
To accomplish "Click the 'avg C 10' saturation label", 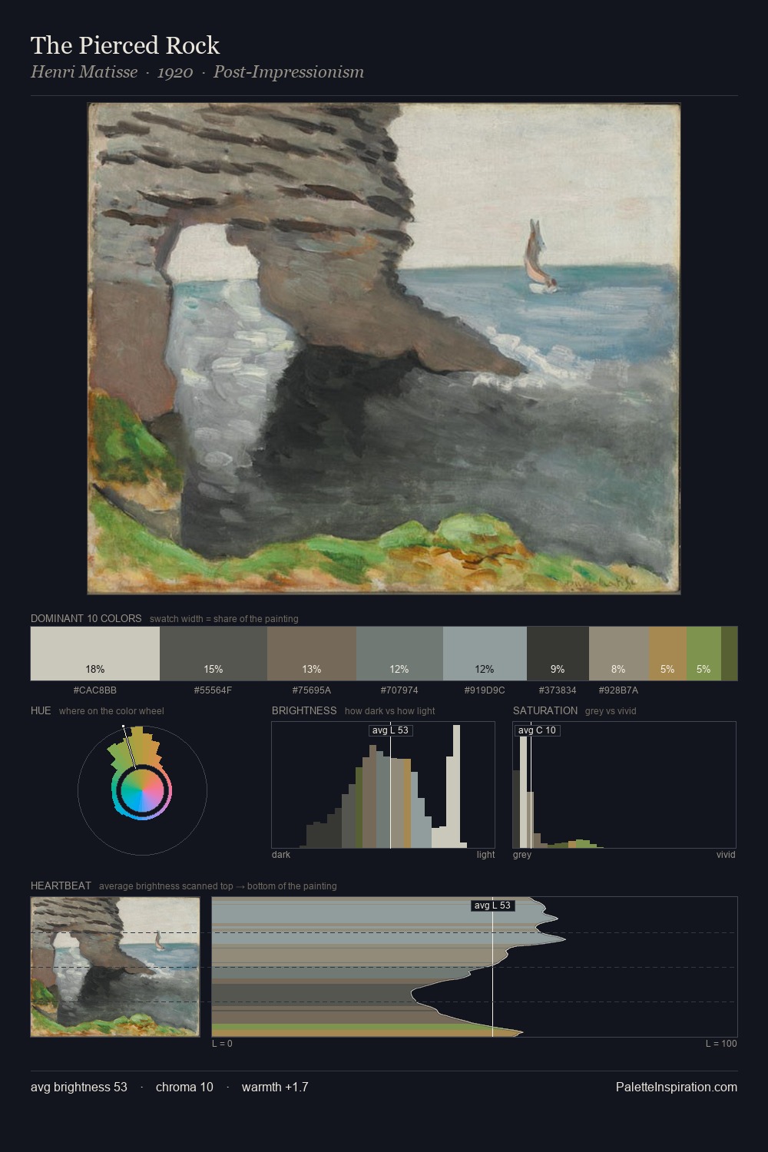I will [537, 730].
